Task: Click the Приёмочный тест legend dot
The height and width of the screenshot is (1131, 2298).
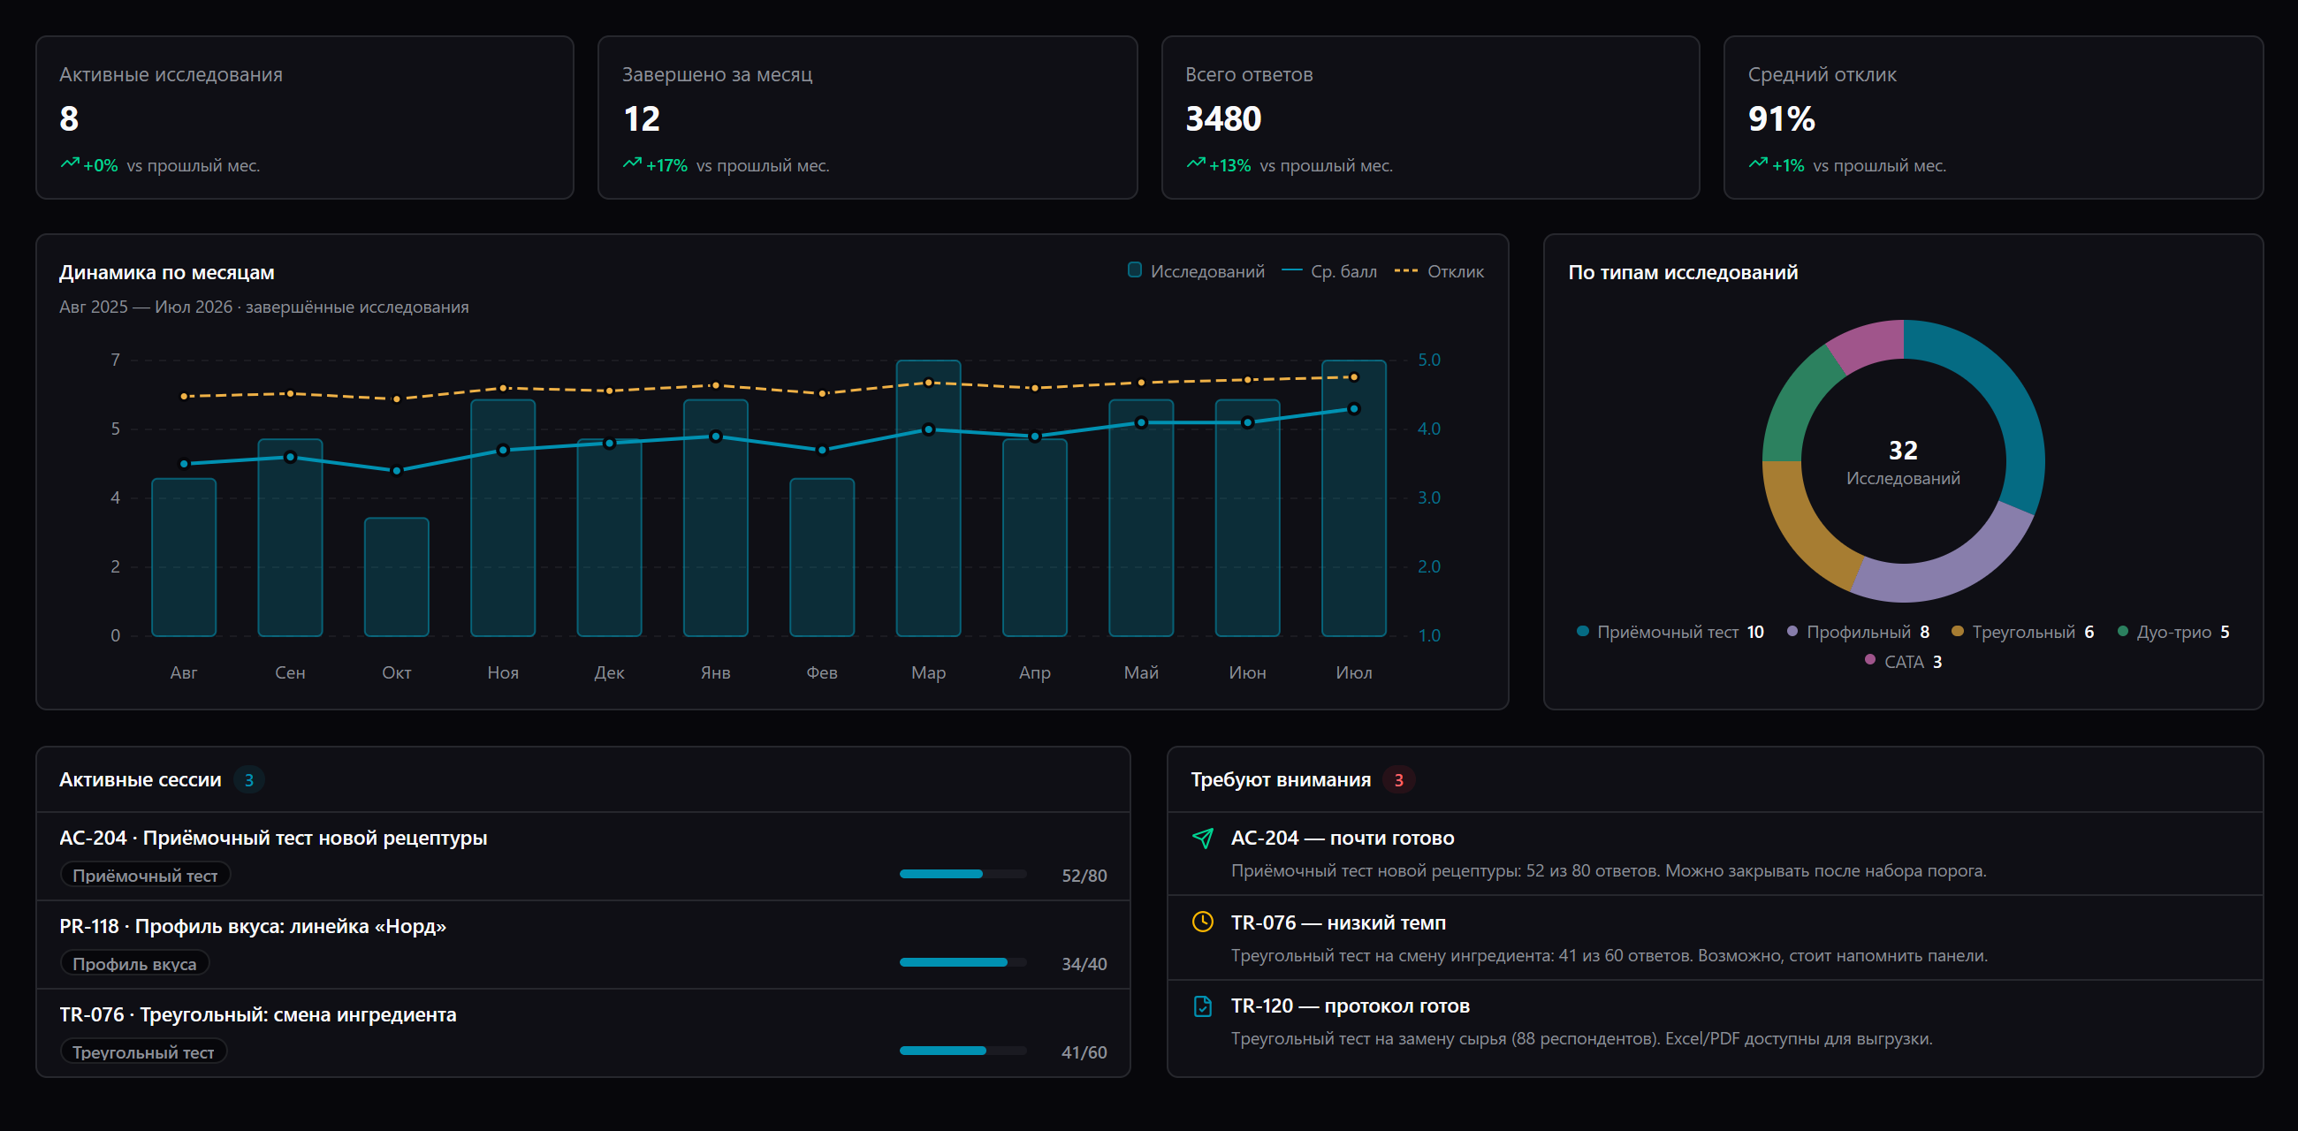Action: point(1583,632)
